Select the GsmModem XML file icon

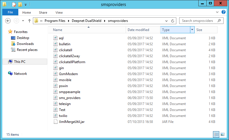click(56, 74)
